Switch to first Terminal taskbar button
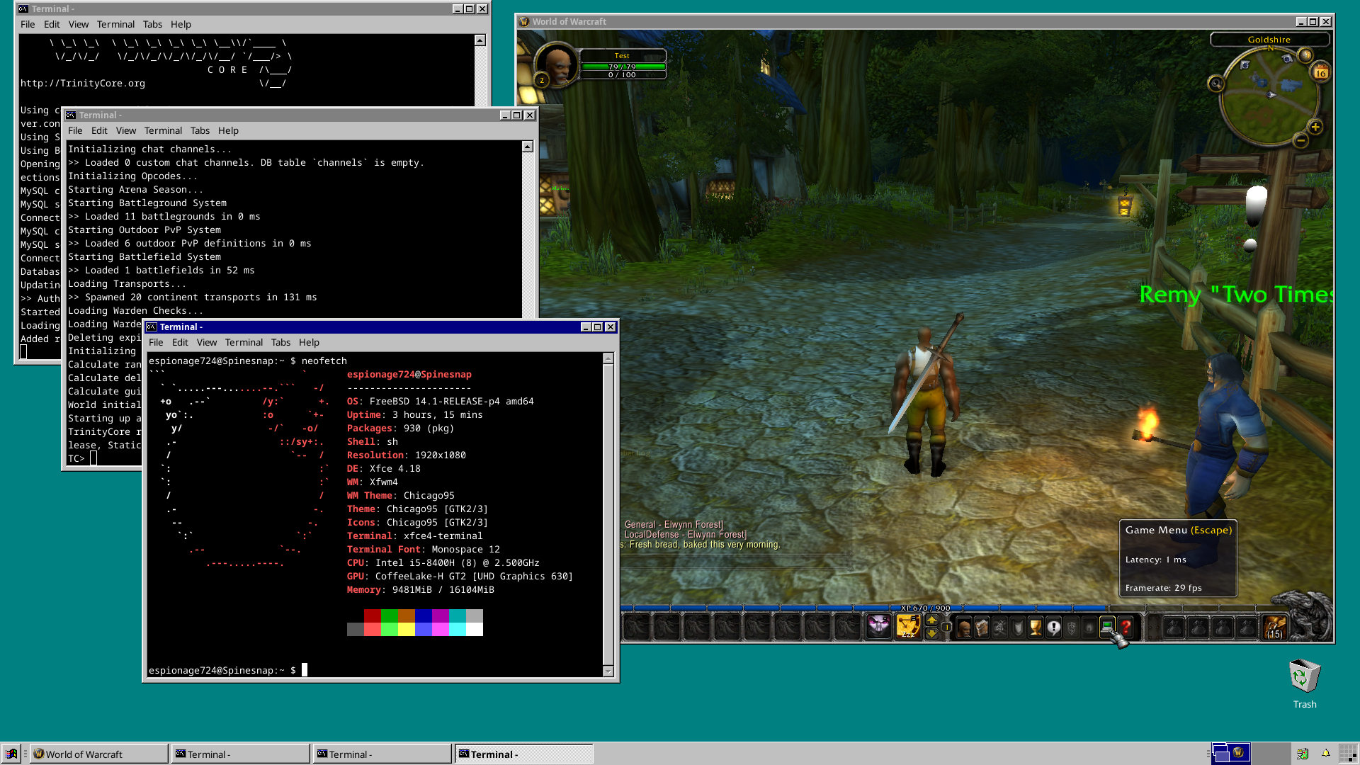This screenshot has width=1360, height=765. pos(240,754)
